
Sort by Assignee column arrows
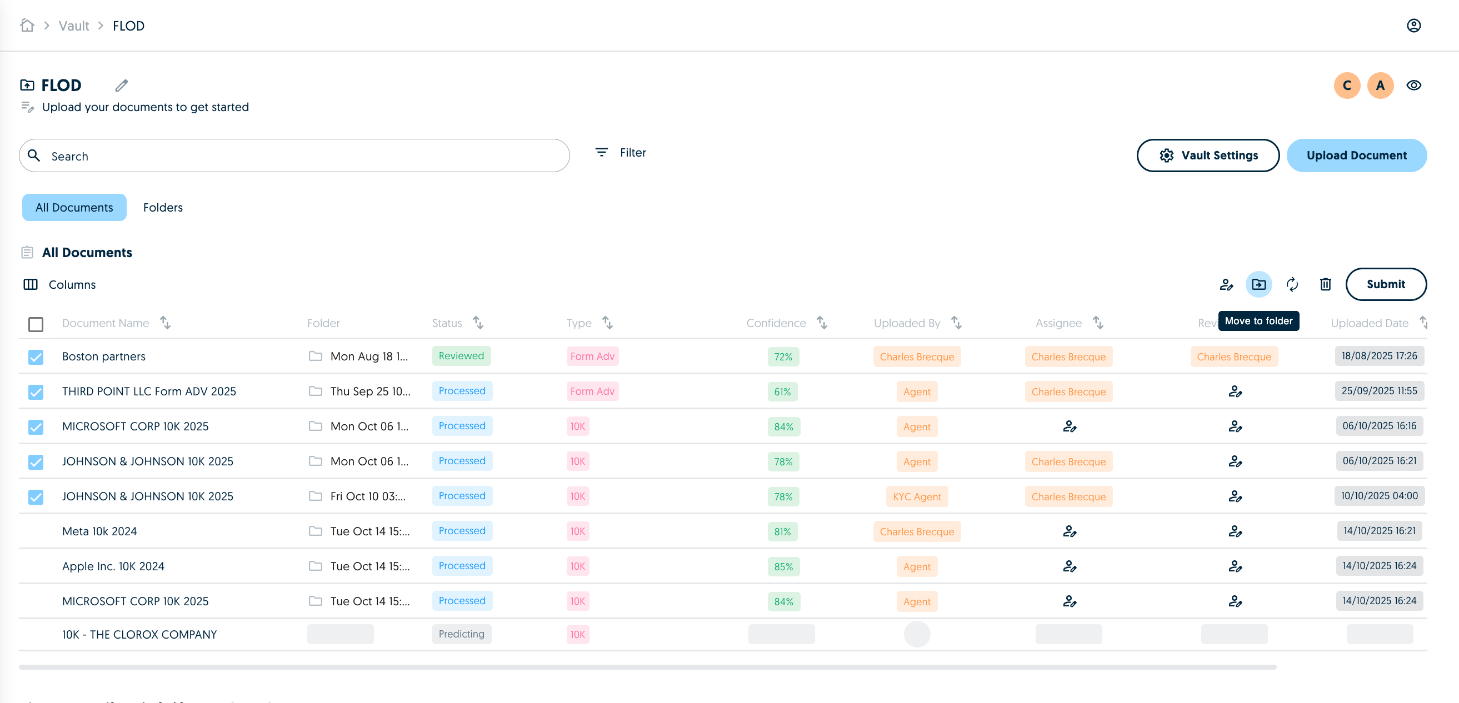click(1098, 323)
